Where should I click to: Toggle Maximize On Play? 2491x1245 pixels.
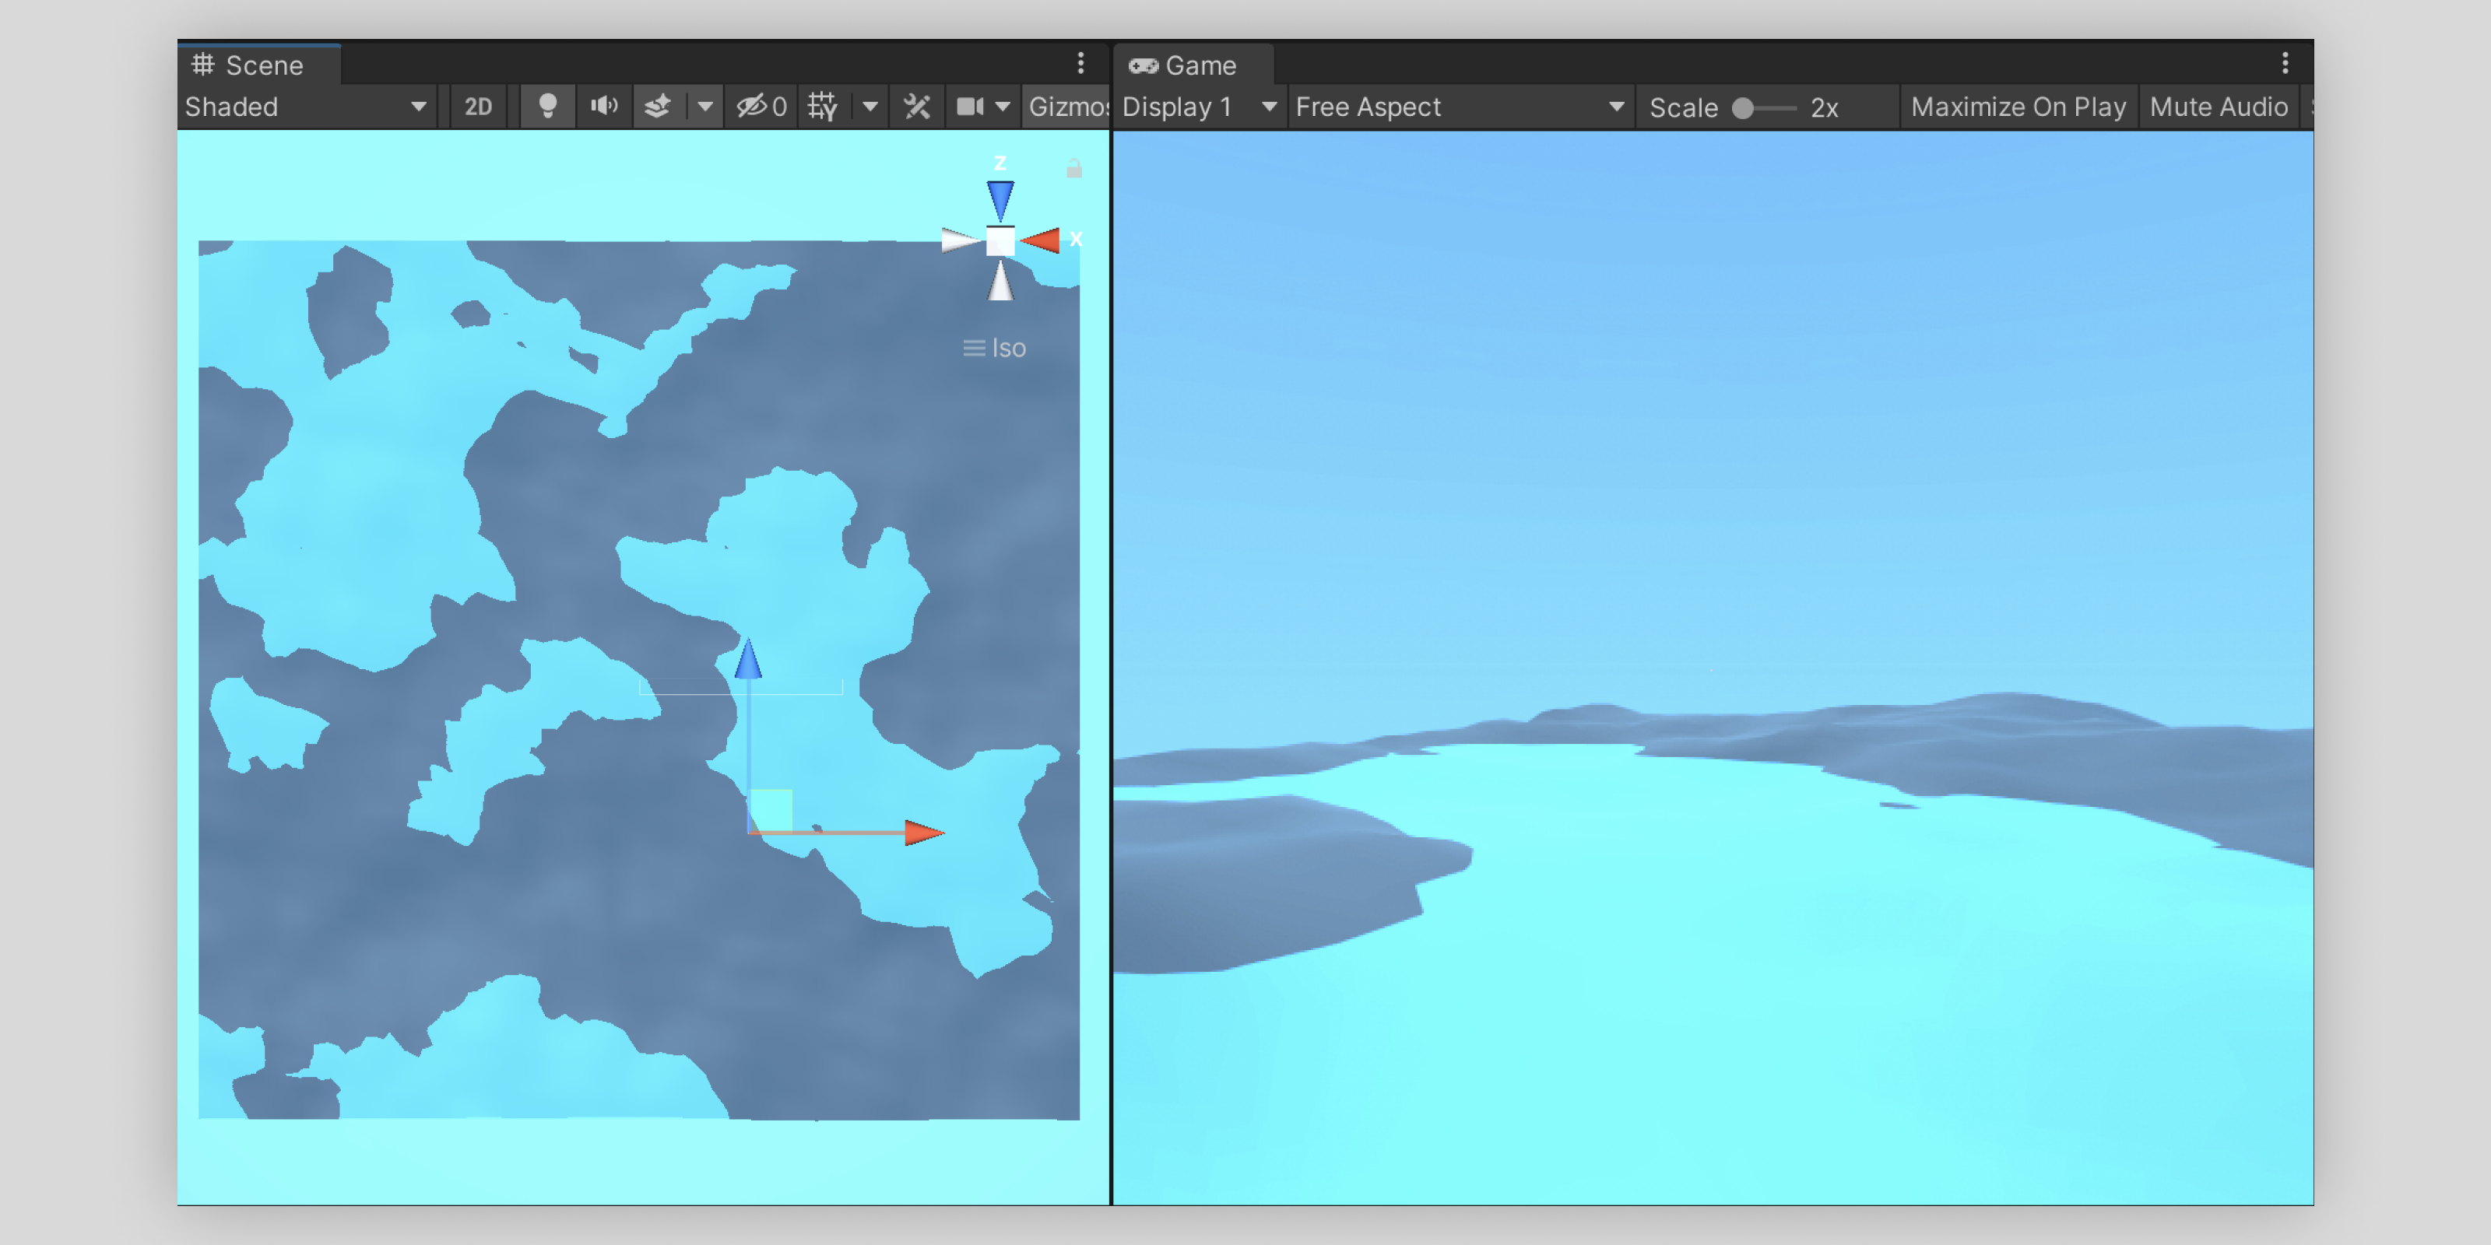pyautogui.click(x=2018, y=107)
